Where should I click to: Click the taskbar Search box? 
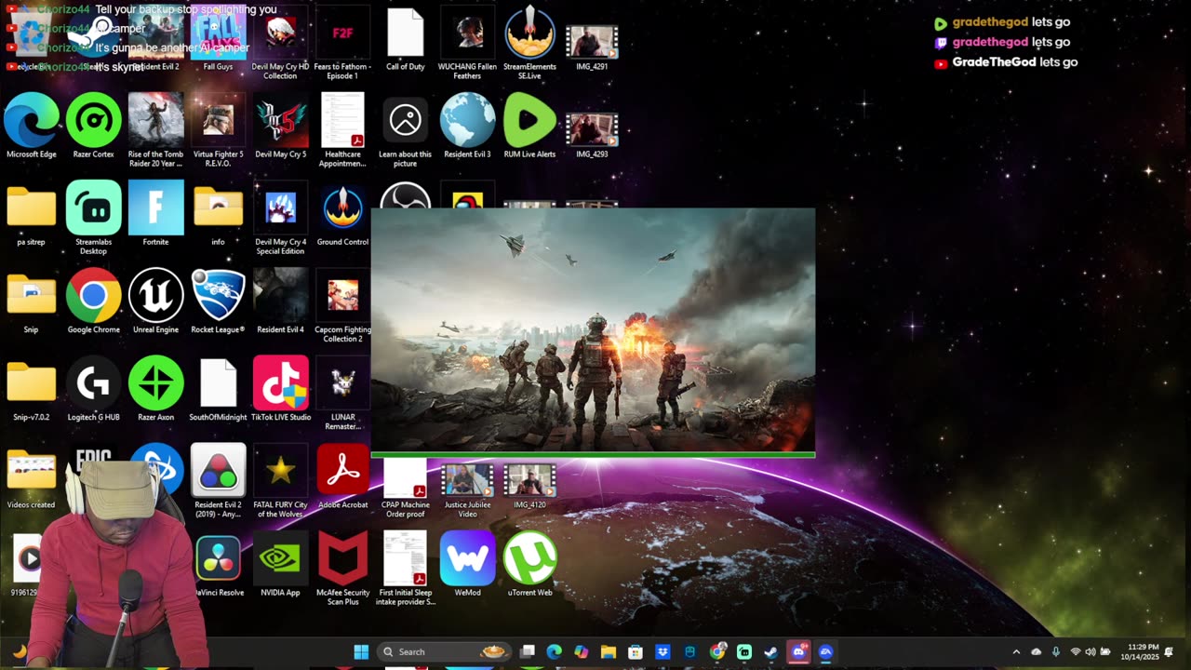pyautogui.click(x=445, y=652)
